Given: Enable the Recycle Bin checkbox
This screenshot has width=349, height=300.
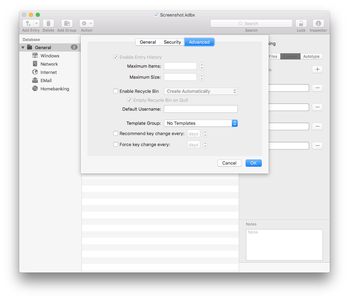Looking at the screenshot, I should pos(116,91).
